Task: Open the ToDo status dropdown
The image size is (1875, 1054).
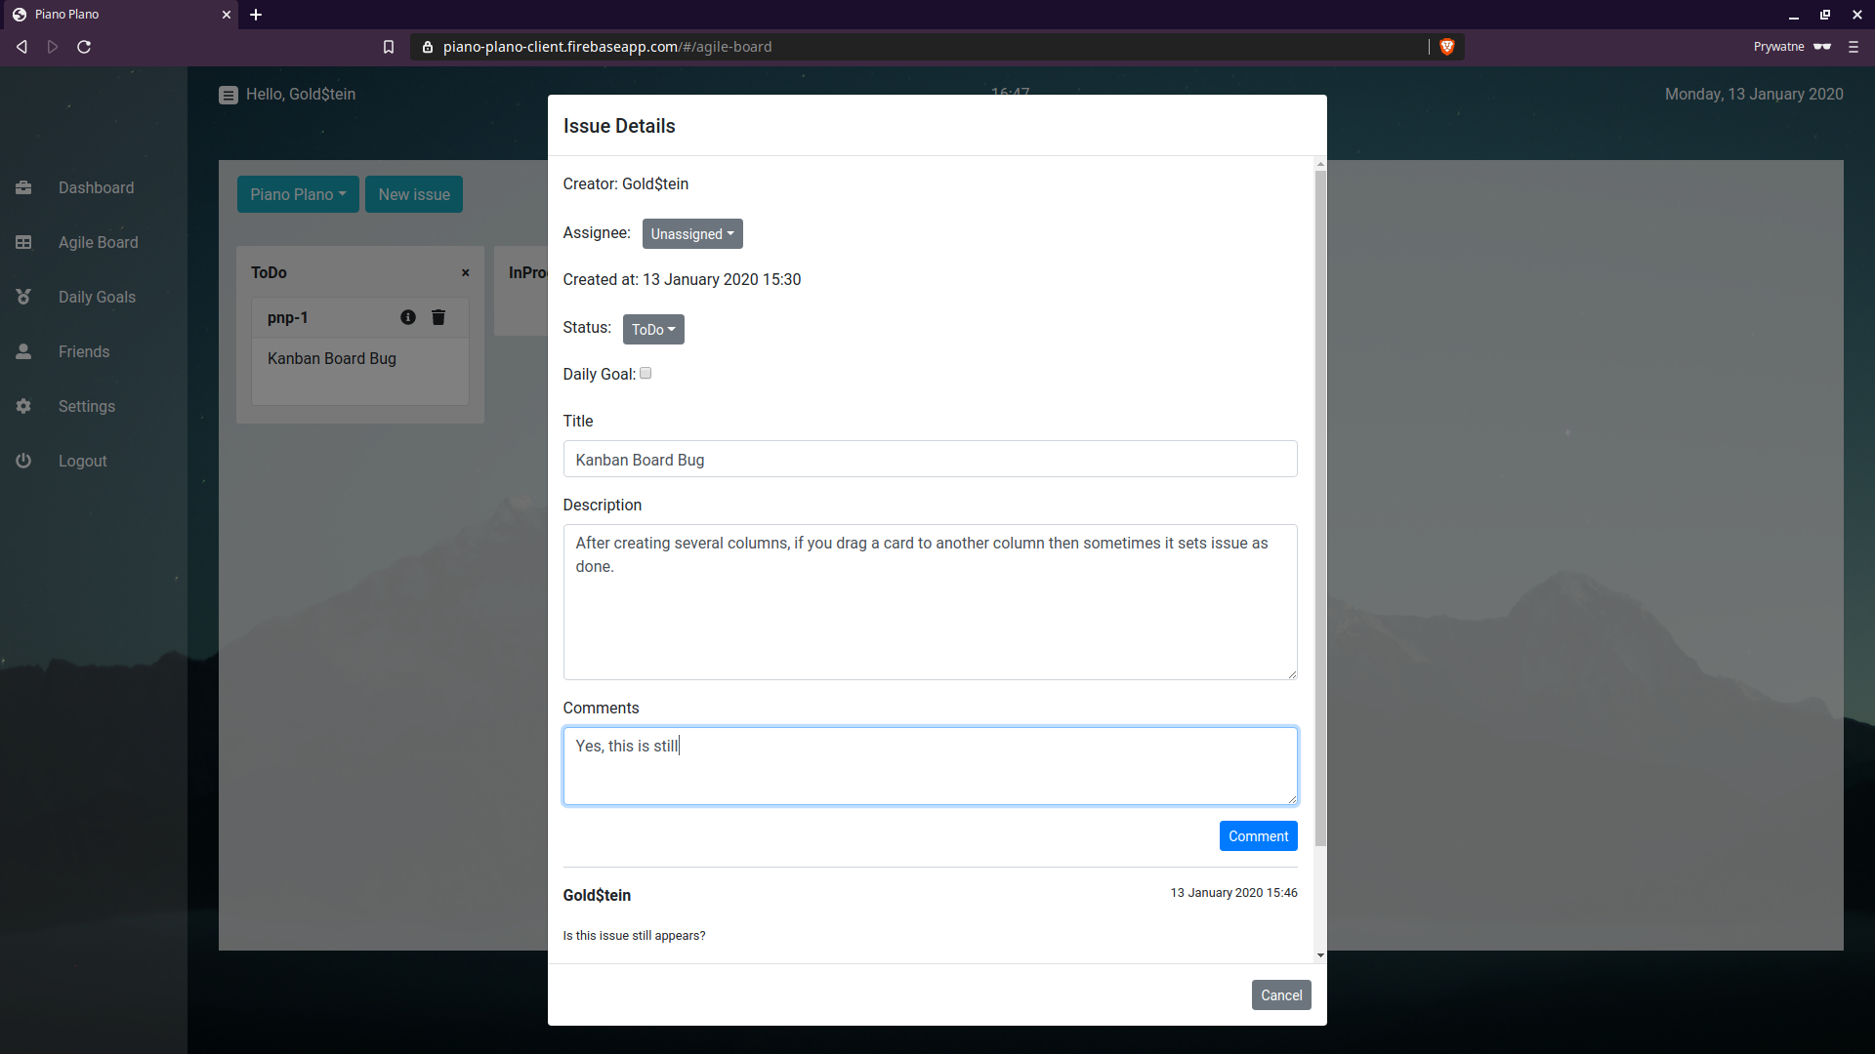Action: 653,330
